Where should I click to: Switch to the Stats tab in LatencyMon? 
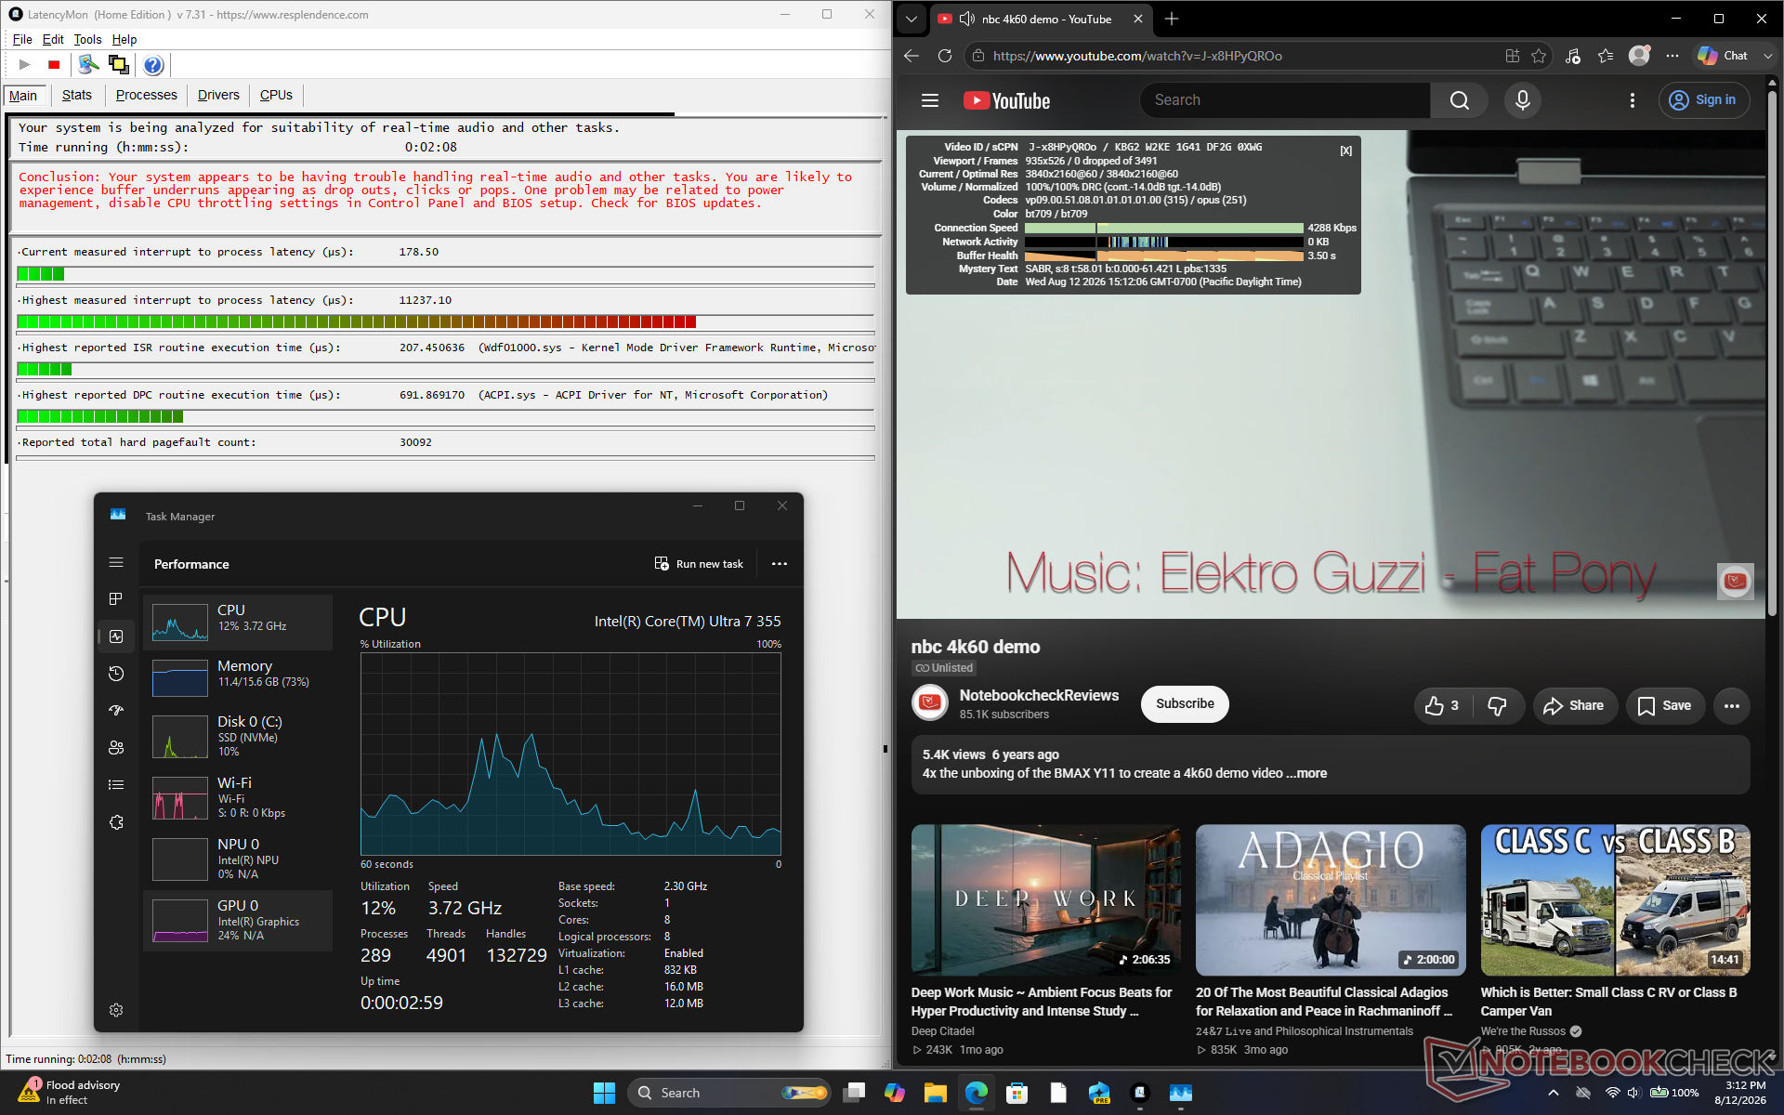click(77, 95)
